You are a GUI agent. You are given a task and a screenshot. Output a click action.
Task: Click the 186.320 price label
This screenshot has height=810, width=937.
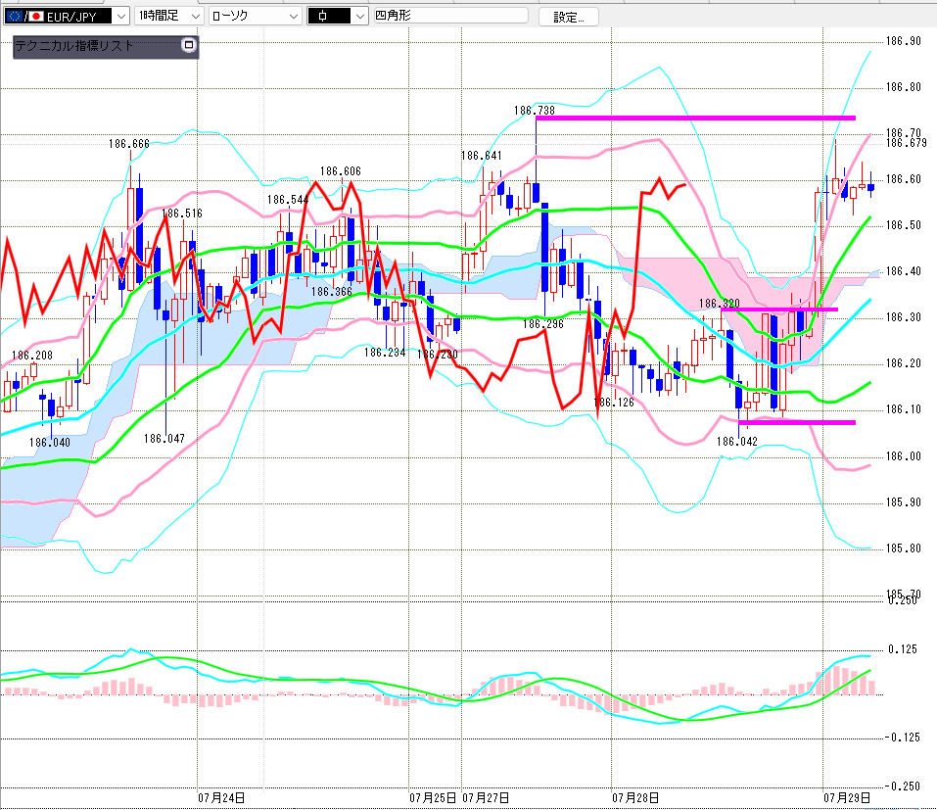point(720,304)
